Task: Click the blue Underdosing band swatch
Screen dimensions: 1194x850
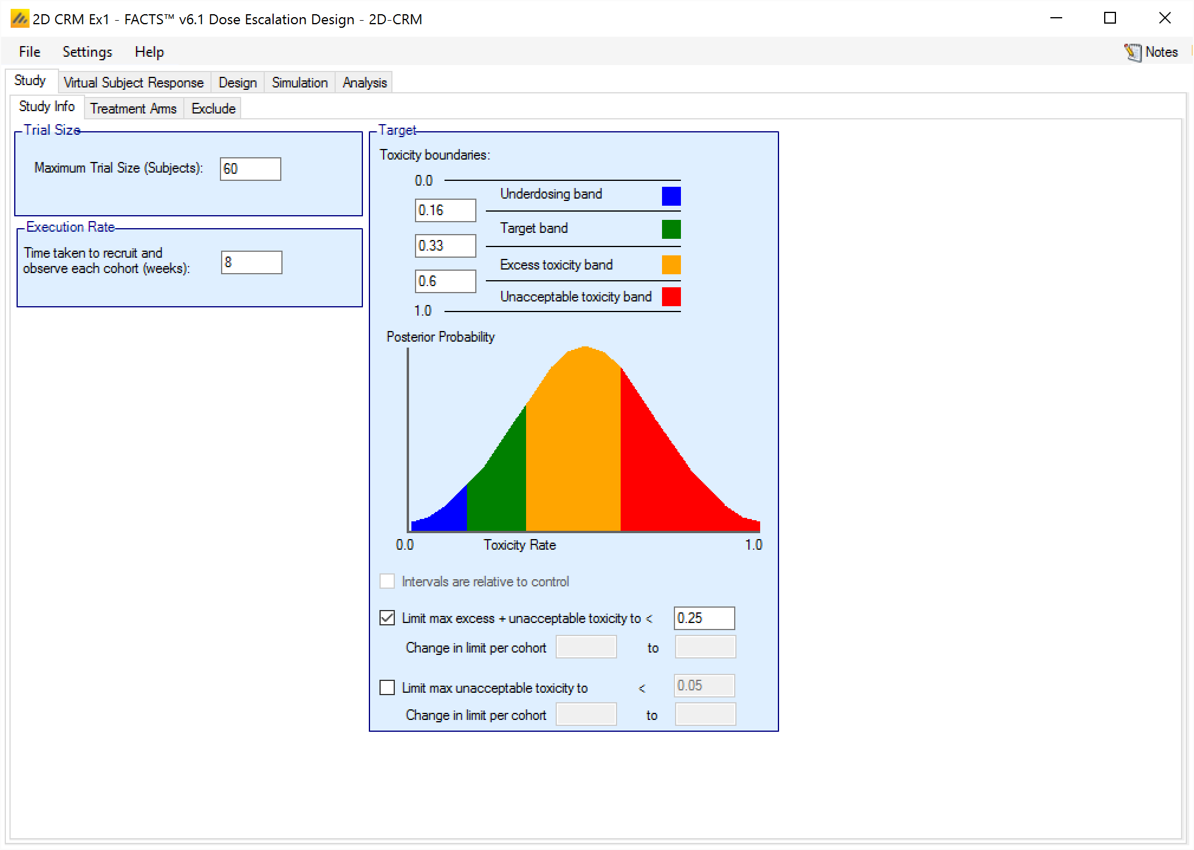Action: point(671,196)
